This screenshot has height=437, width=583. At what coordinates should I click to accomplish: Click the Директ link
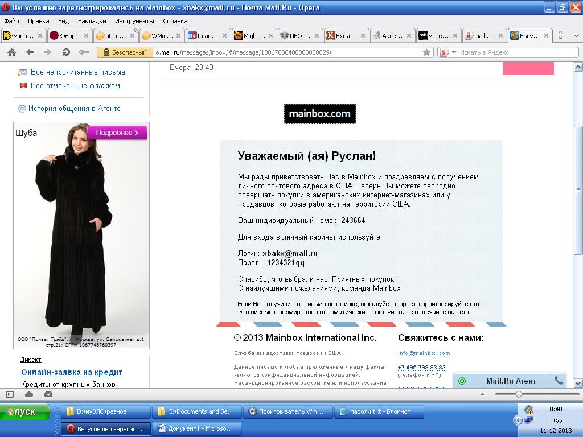tap(31, 360)
